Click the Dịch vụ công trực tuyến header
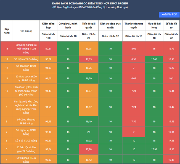180x164 pixels. point(110,26)
